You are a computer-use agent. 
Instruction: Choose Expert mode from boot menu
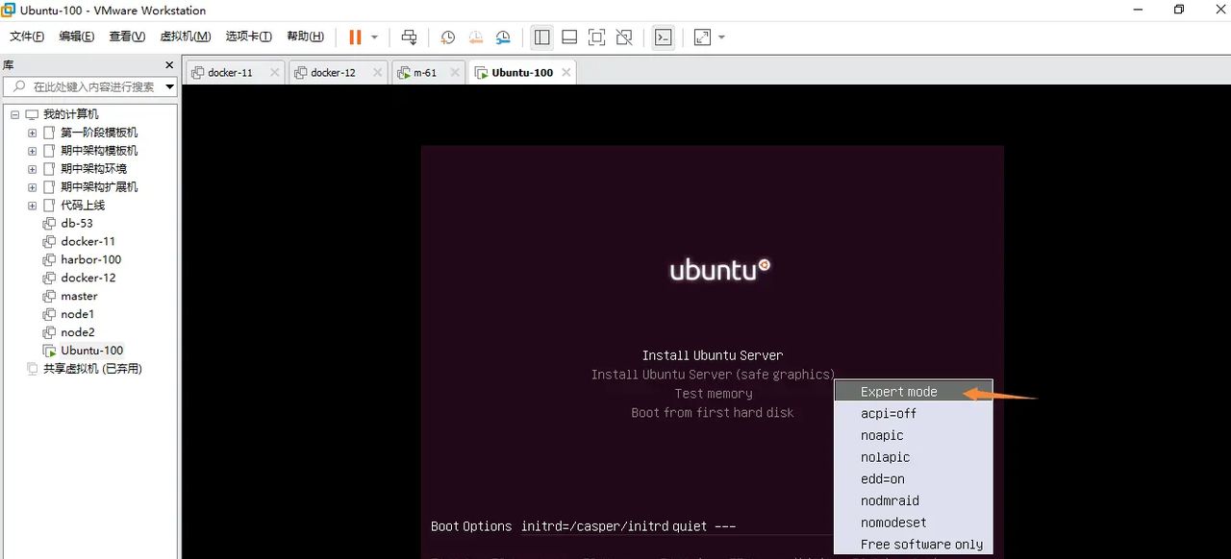(x=899, y=391)
